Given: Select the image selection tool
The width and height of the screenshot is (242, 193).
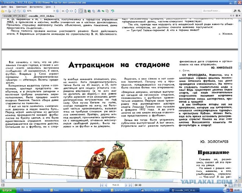Looking at the screenshot, I should [x=89, y=11].
